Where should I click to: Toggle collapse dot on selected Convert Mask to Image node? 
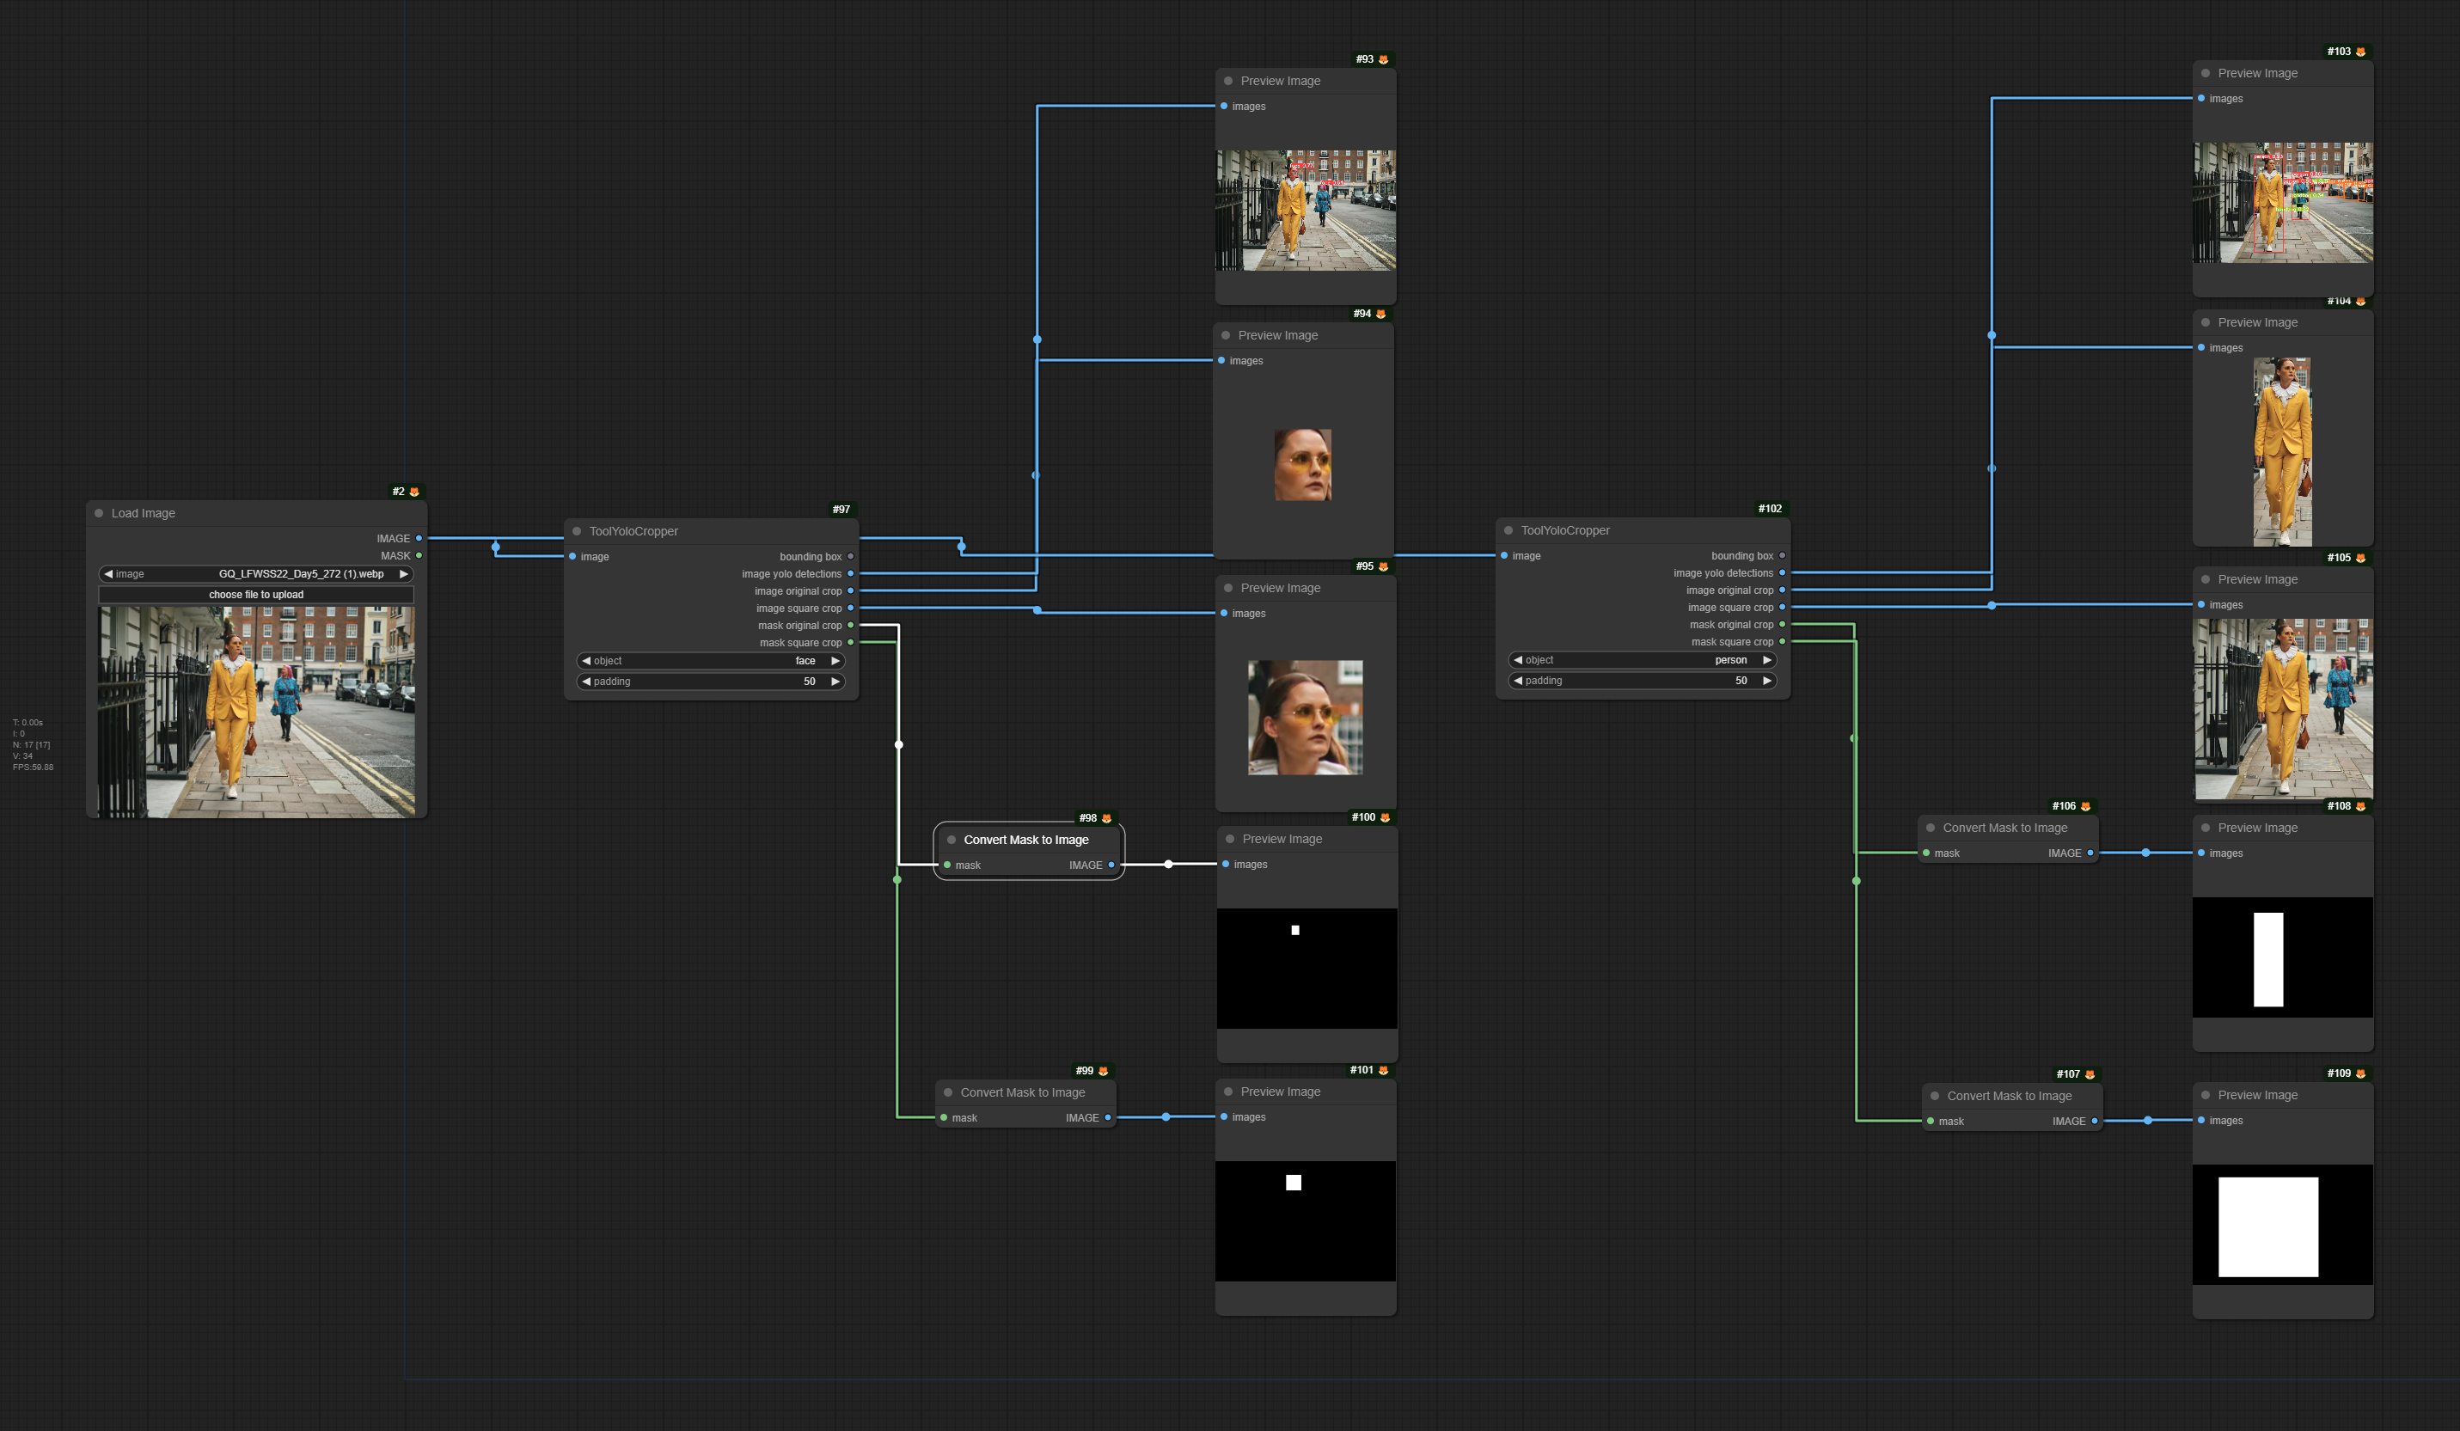tap(951, 840)
